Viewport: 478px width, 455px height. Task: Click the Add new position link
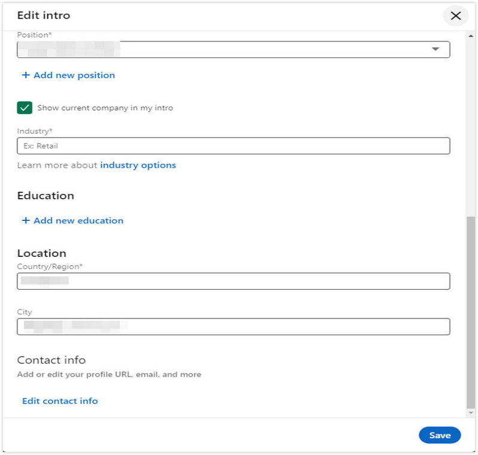click(74, 75)
